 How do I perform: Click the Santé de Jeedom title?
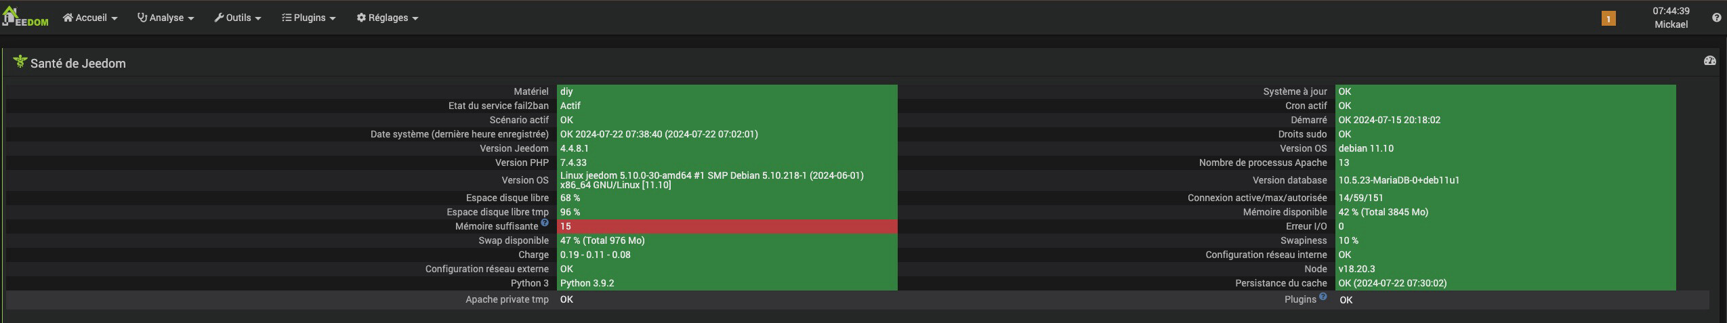78,64
